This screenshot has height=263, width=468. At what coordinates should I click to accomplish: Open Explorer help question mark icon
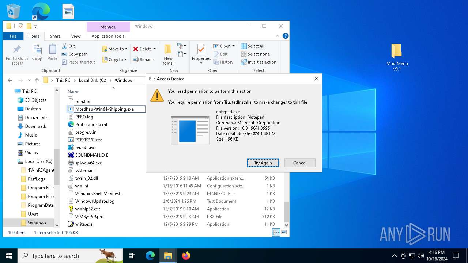(x=286, y=36)
